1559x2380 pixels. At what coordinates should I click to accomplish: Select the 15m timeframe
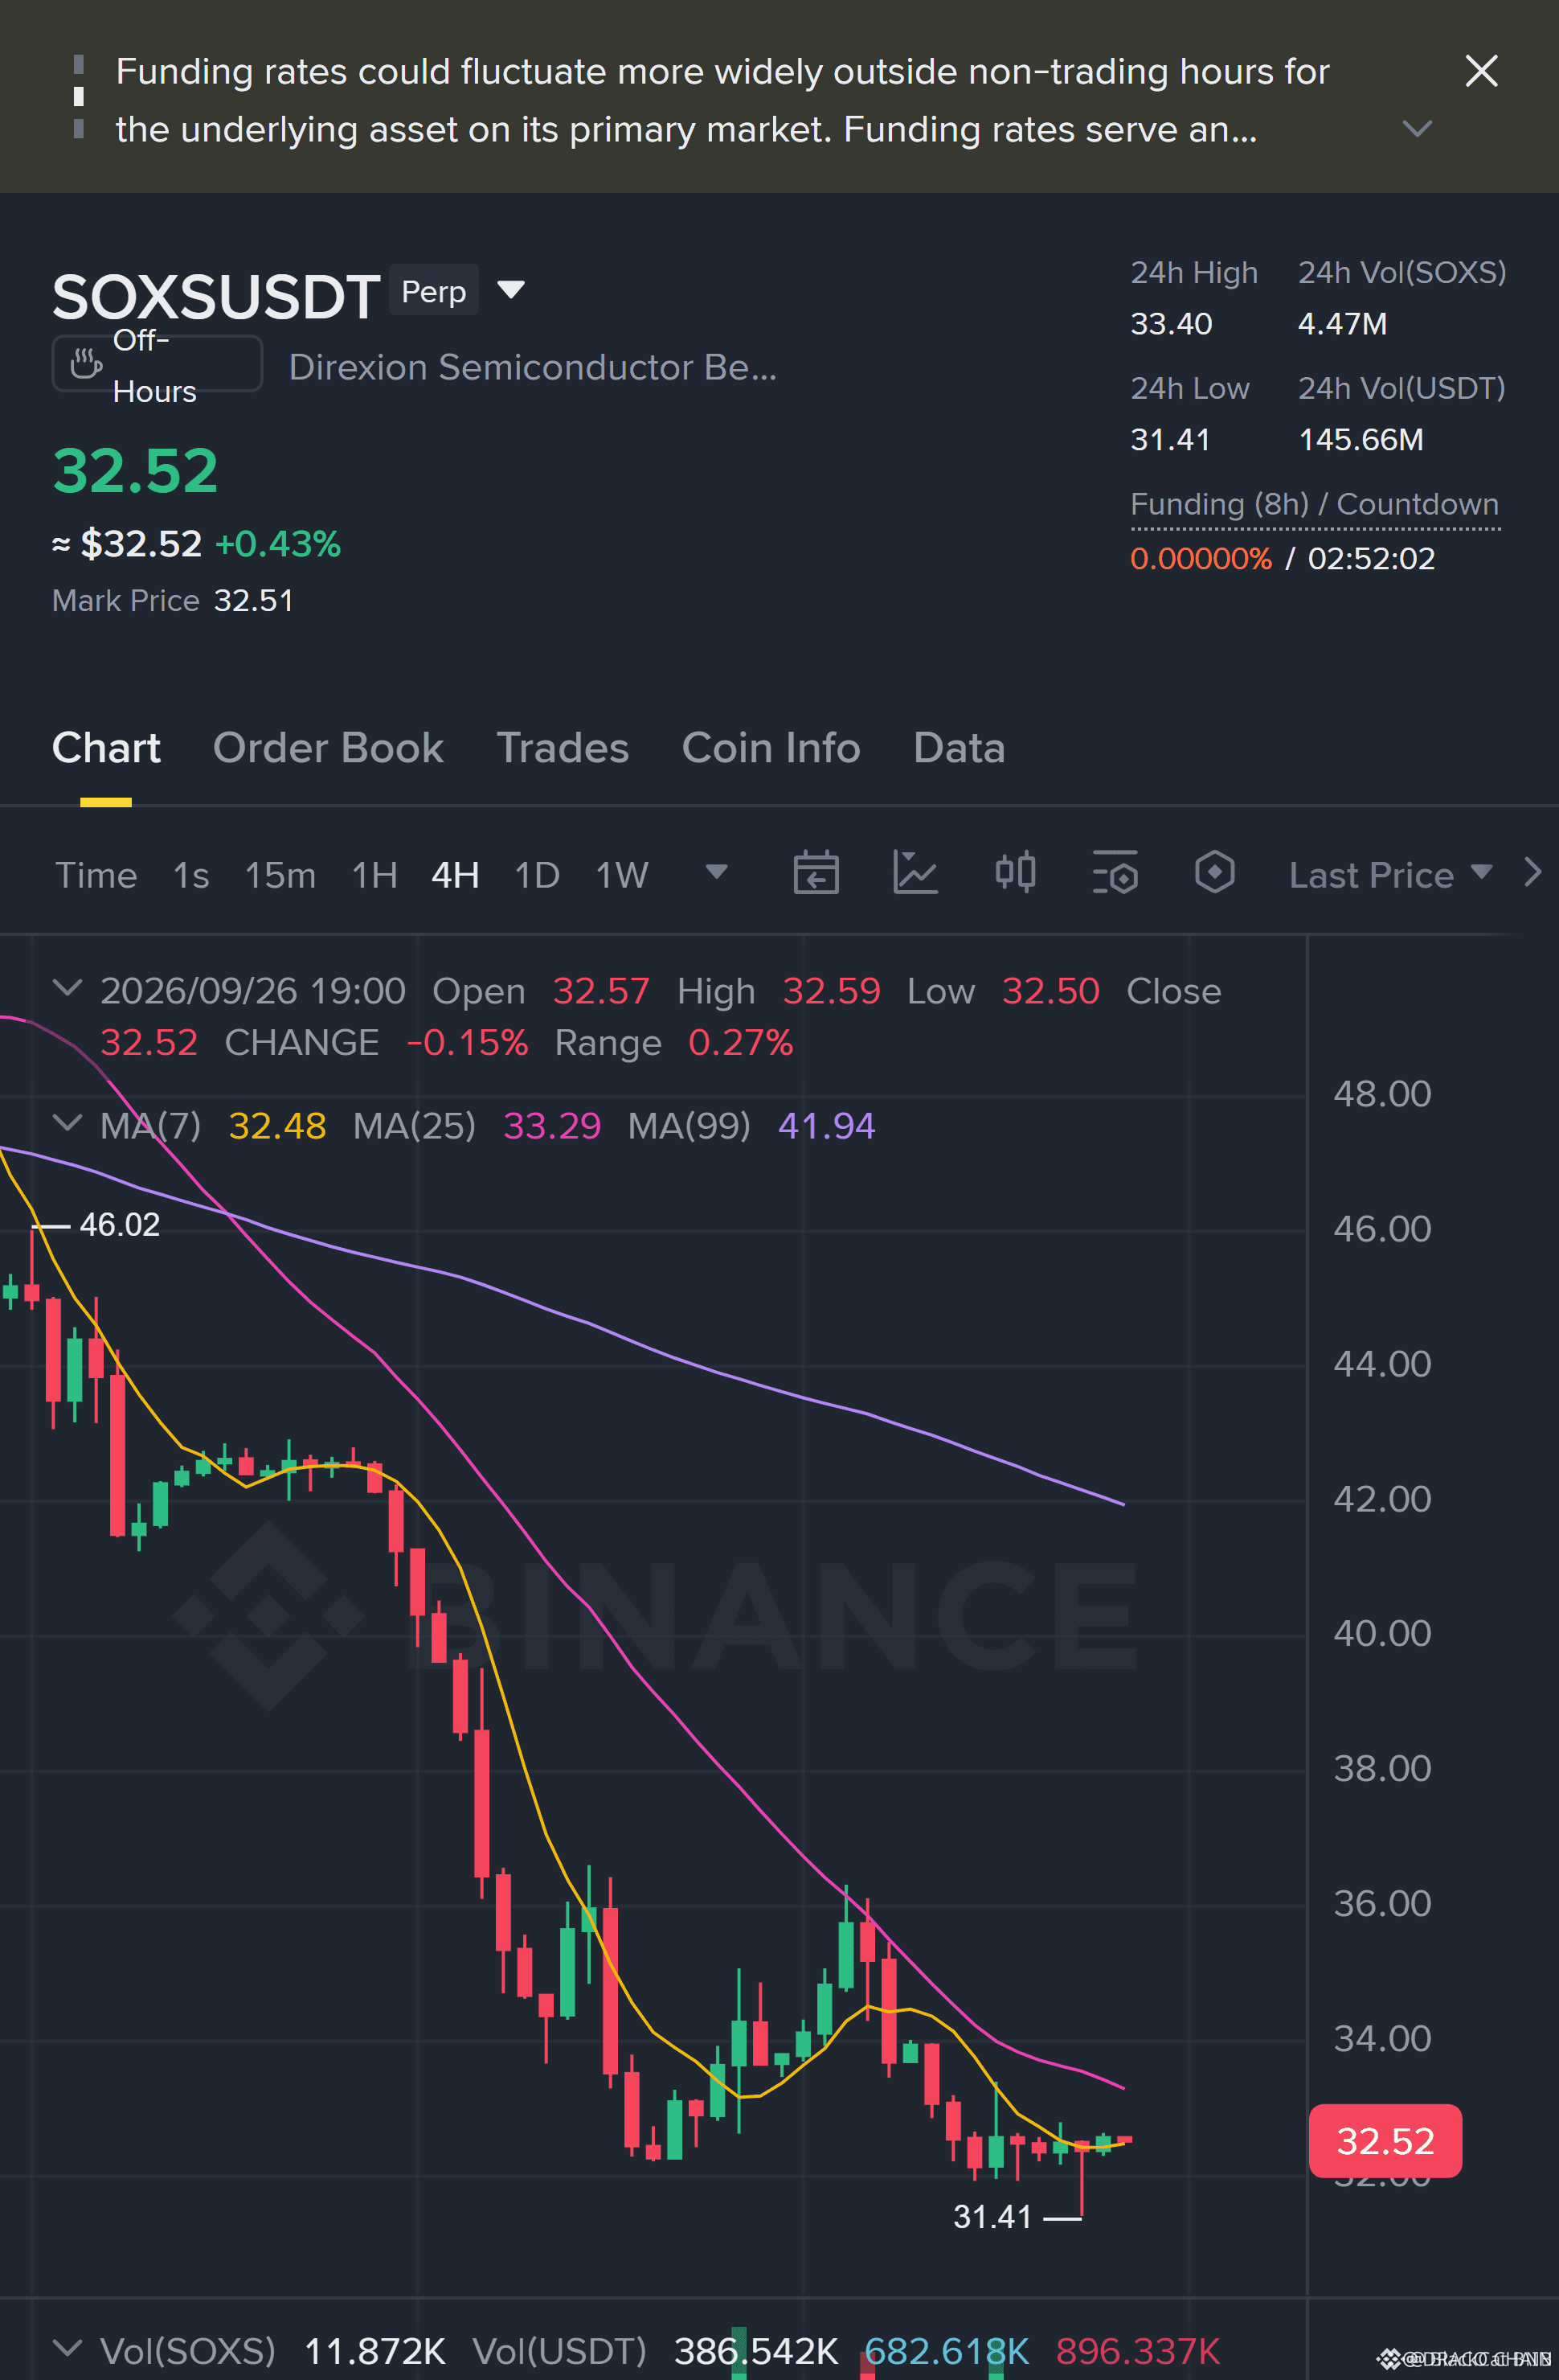280,875
